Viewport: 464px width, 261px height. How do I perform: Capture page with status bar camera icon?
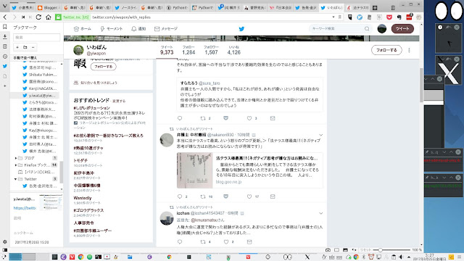pos(328,249)
